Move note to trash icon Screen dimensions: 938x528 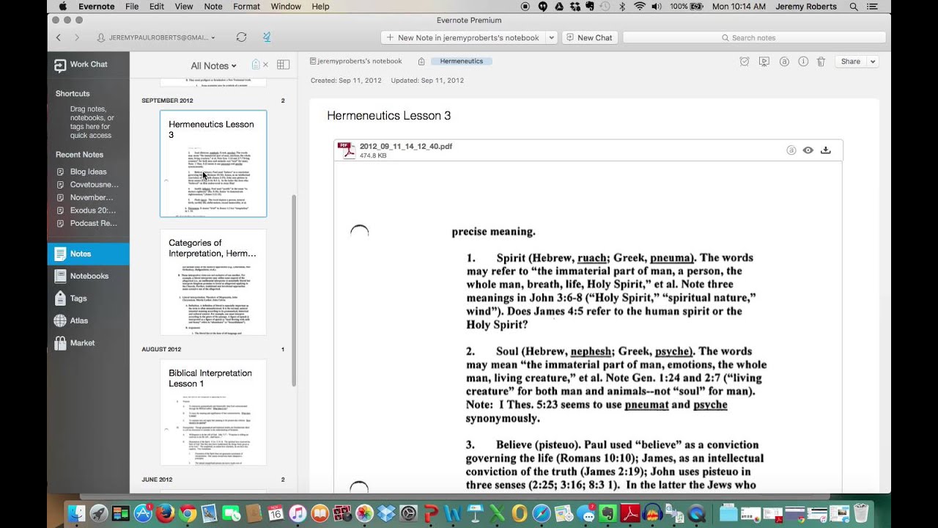pos(821,62)
